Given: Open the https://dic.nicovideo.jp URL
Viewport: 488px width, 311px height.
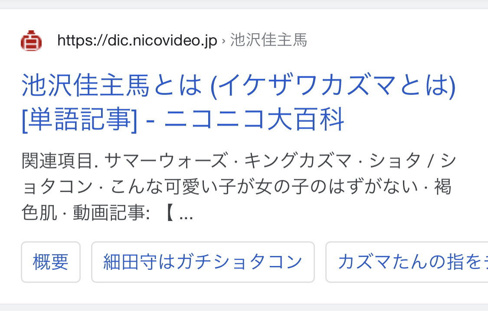Looking at the screenshot, I should click(137, 40).
